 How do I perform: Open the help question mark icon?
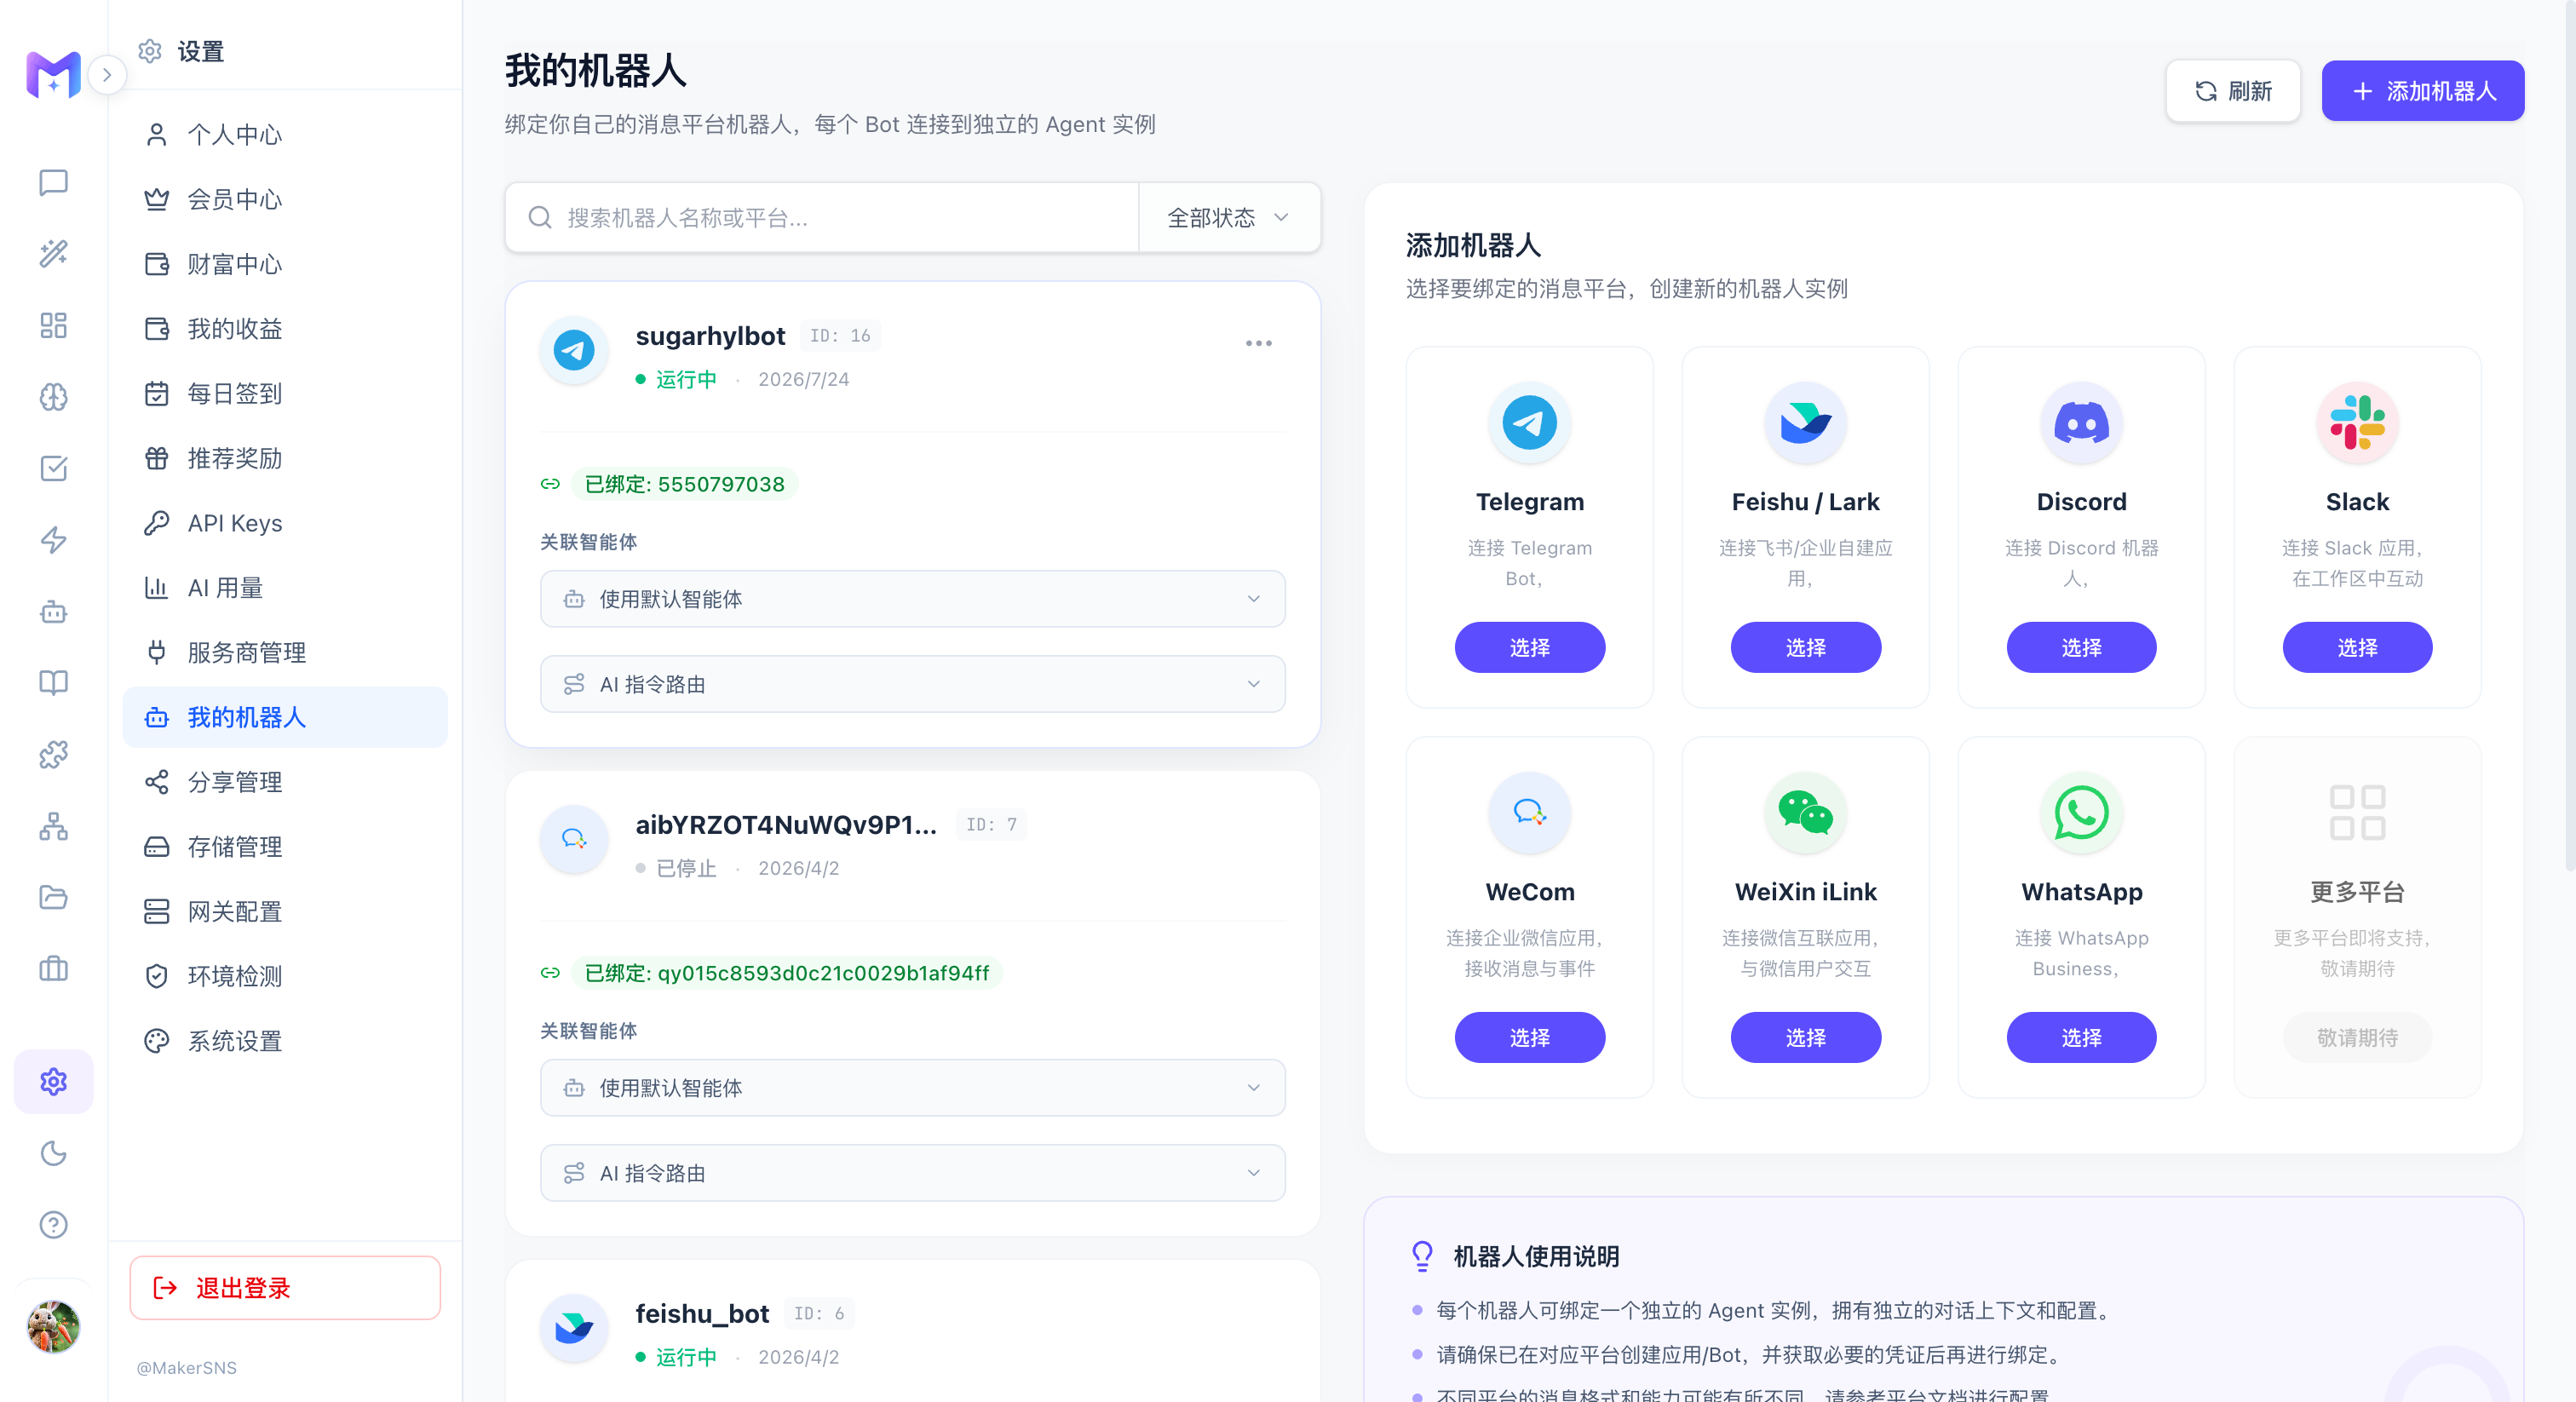(x=53, y=1225)
